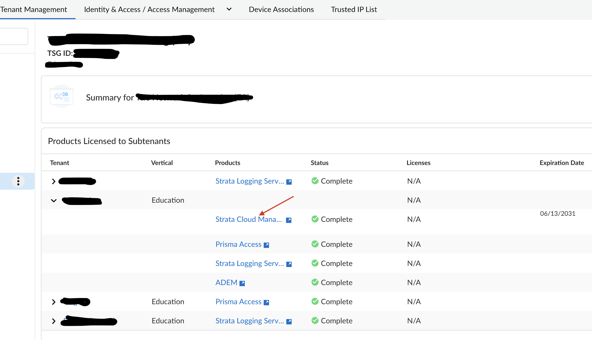
Task: Open Identity & Access dropdown arrow
Action: click(229, 9)
